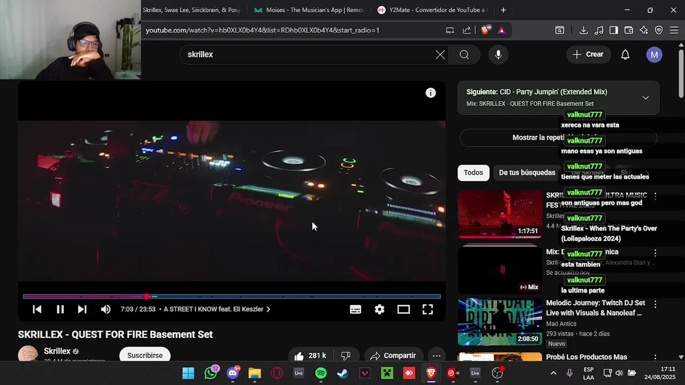The height and width of the screenshot is (385, 685).
Task: Click the Crear button
Action: point(588,55)
